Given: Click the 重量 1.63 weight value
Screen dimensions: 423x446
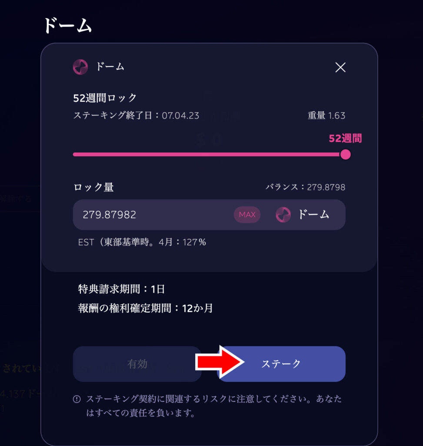Looking at the screenshot, I should (326, 115).
